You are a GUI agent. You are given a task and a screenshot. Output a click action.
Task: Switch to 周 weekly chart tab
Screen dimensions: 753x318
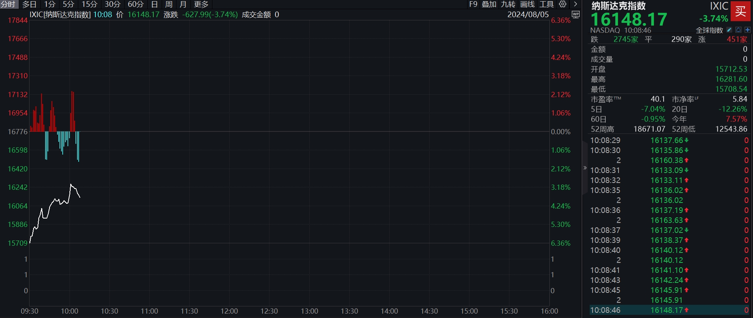[169, 4]
